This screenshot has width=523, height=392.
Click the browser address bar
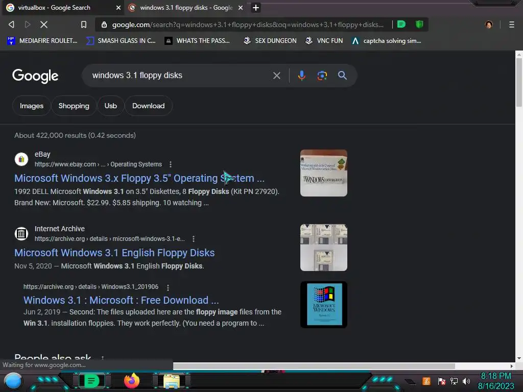pos(248,24)
